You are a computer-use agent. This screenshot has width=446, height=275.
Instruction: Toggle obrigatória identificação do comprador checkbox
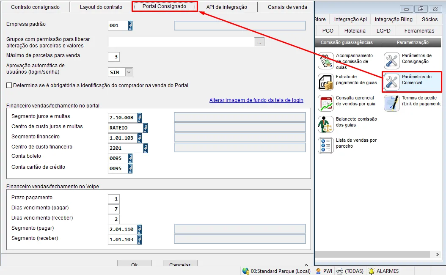pyautogui.click(x=9, y=85)
